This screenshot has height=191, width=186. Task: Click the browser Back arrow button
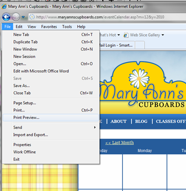tap(7, 17)
